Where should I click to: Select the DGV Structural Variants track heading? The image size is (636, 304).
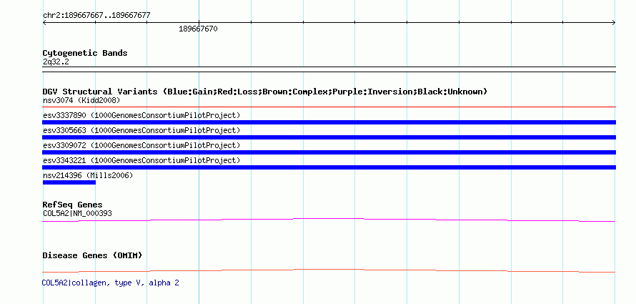tap(265, 92)
